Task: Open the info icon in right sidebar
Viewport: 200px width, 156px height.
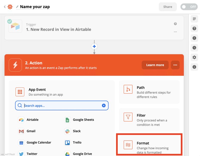Action: (194, 67)
